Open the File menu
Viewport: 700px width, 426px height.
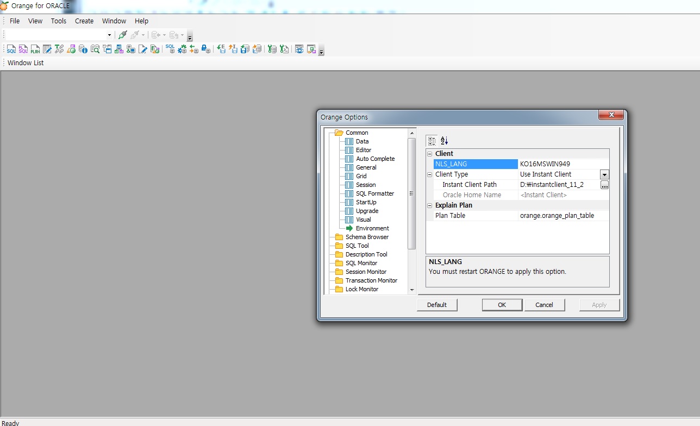pos(15,21)
